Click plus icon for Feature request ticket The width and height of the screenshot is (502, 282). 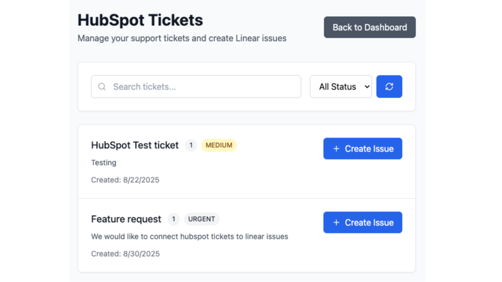pyautogui.click(x=336, y=223)
